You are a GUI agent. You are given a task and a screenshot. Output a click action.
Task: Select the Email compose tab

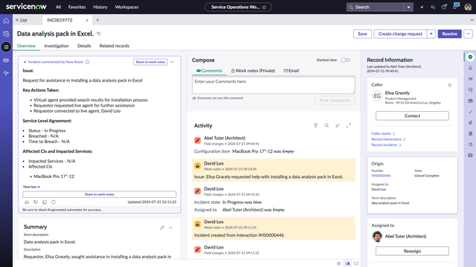pos(291,70)
